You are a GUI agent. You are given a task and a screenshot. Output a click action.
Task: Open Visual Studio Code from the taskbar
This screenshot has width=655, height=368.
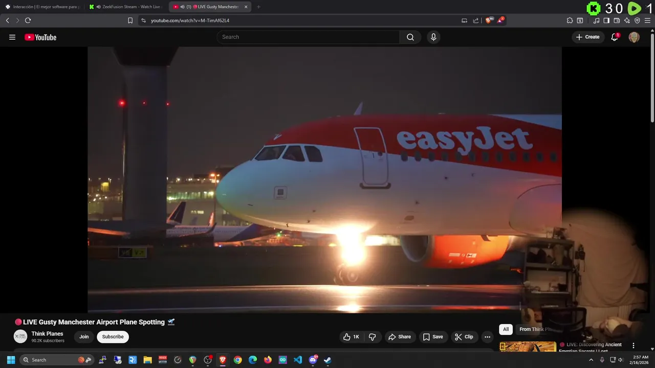click(298, 360)
